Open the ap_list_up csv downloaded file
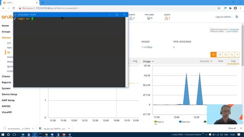Viewport: 244px width, 137px height. click(54, 129)
